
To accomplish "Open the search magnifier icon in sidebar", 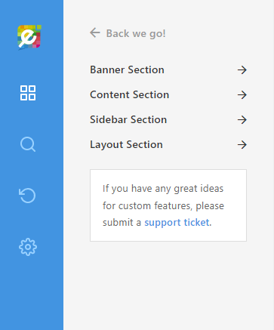I will point(28,144).
